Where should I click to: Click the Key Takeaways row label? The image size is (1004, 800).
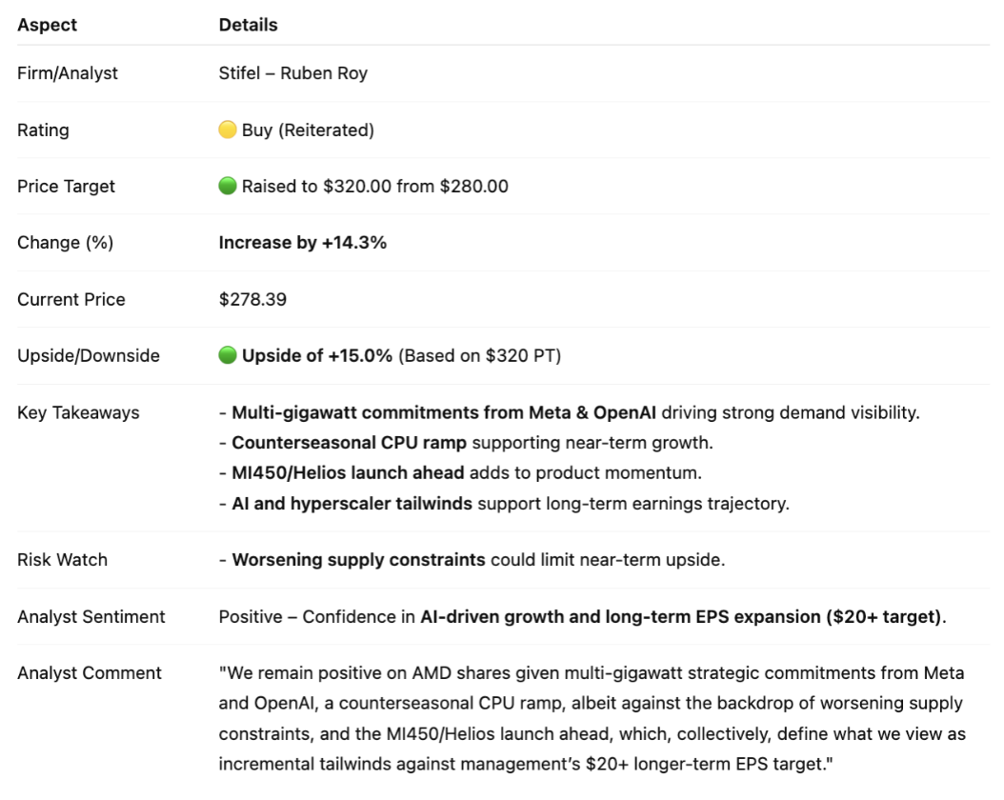78,413
